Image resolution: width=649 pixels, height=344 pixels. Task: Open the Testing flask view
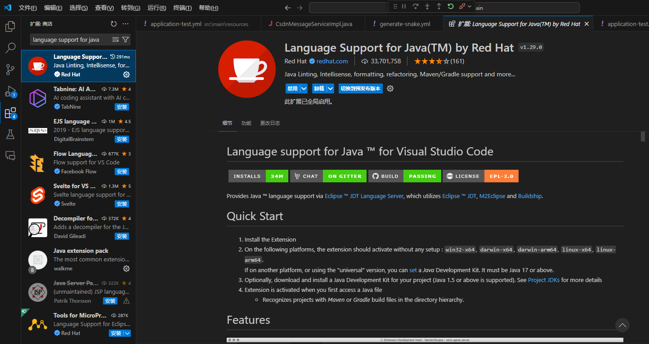pos(10,134)
